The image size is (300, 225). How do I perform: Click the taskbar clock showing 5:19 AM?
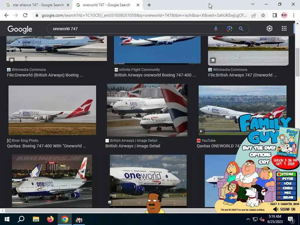pyautogui.click(x=275, y=219)
